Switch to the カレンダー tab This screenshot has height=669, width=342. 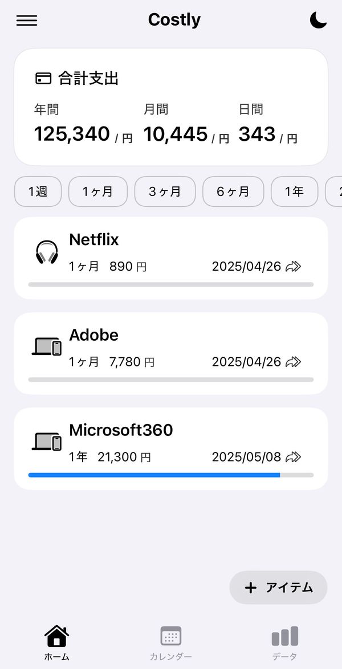click(x=171, y=643)
